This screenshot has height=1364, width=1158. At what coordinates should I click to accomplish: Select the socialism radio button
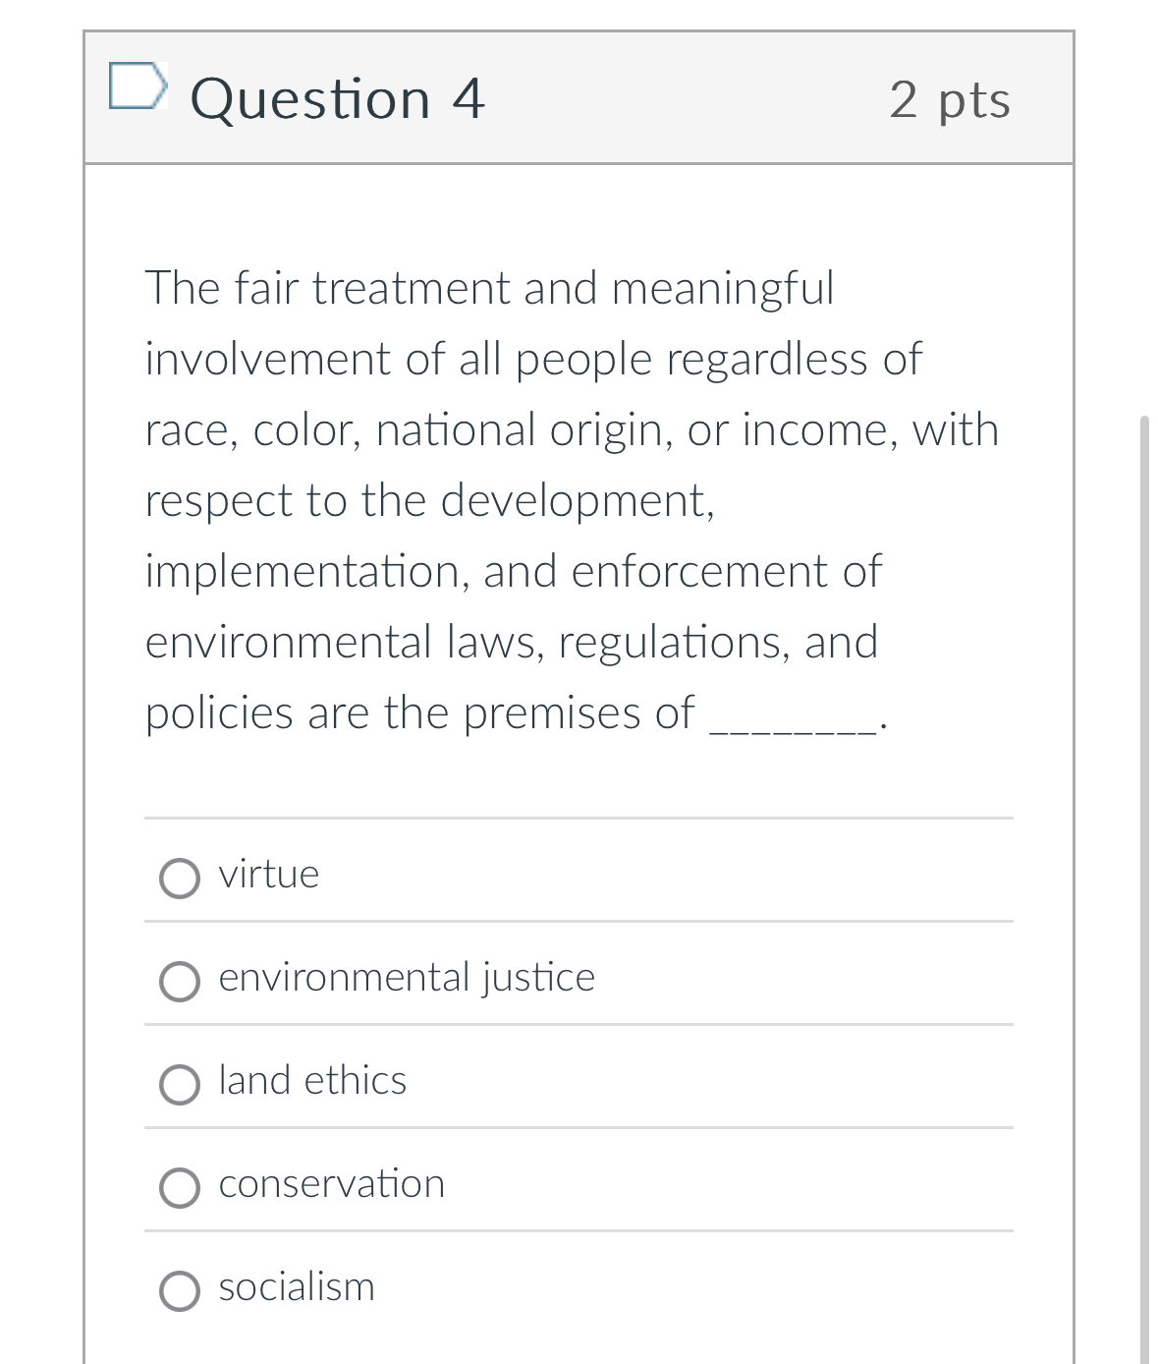click(180, 1291)
